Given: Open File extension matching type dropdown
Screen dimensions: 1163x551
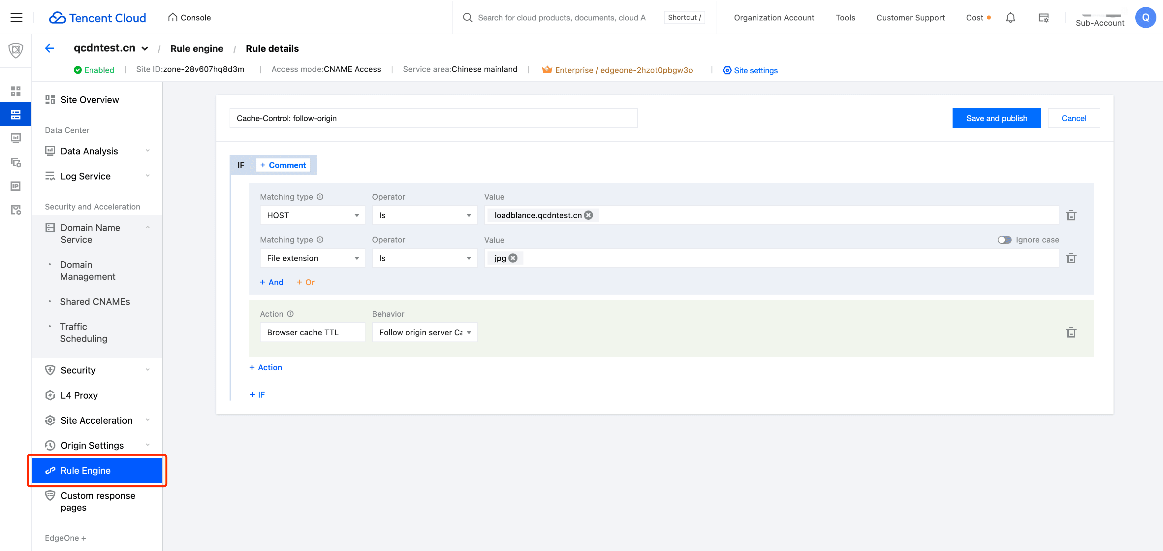Looking at the screenshot, I should (x=312, y=258).
